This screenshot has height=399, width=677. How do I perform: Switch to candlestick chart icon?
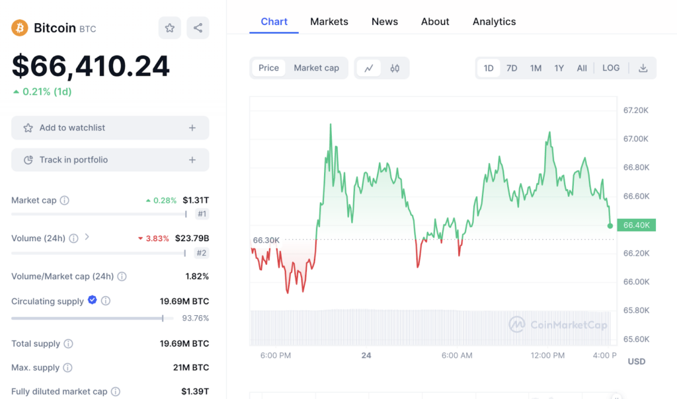[395, 68]
